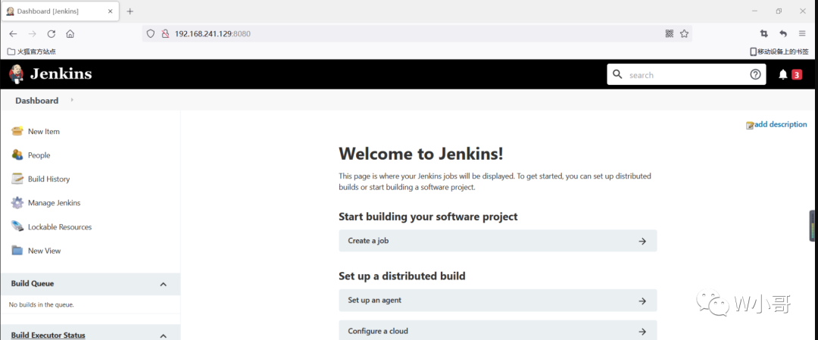This screenshot has height=340, width=818.
Task: Open the 火狐官方站点 bookmarks folder
Action: pos(31,51)
